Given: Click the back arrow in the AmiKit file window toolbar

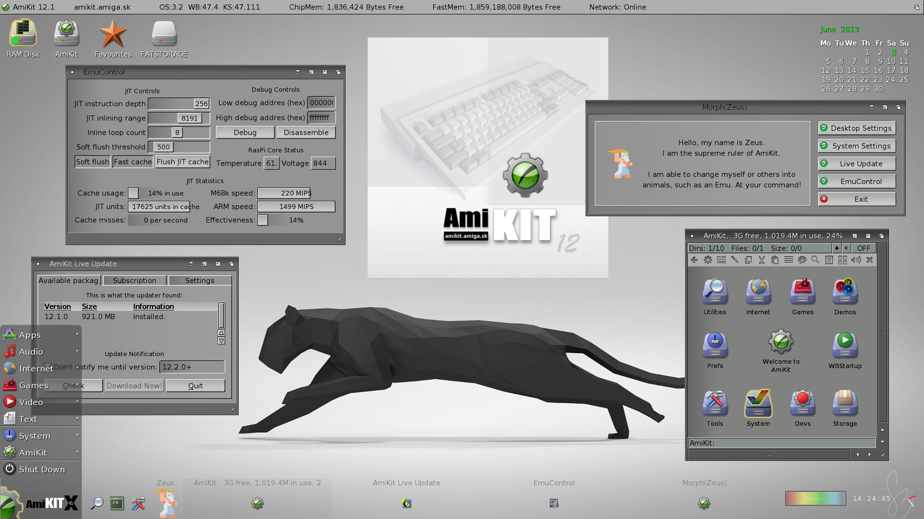Looking at the screenshot, I should tap(694, 260).
